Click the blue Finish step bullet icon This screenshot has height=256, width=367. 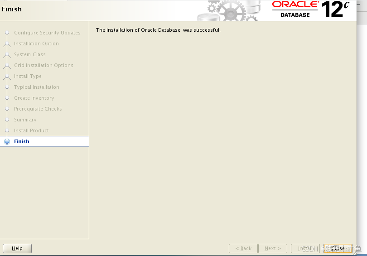(7, 141)
